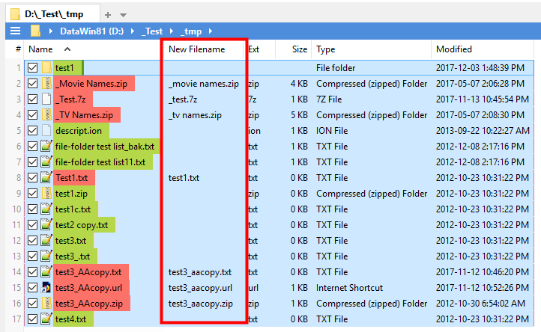Expand the breadcrumb arrow after DataWin81 (D:)
The width and height of the screenshot is (541, 332).
pos(132,31)
